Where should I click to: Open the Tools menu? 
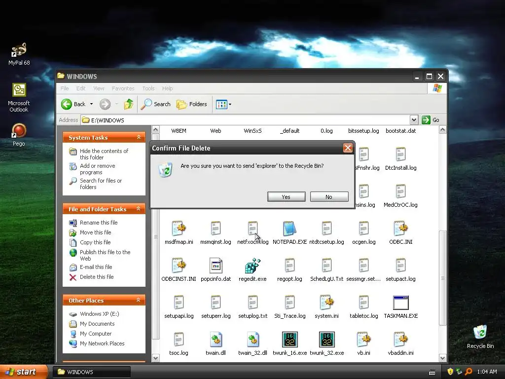[148, 88]
